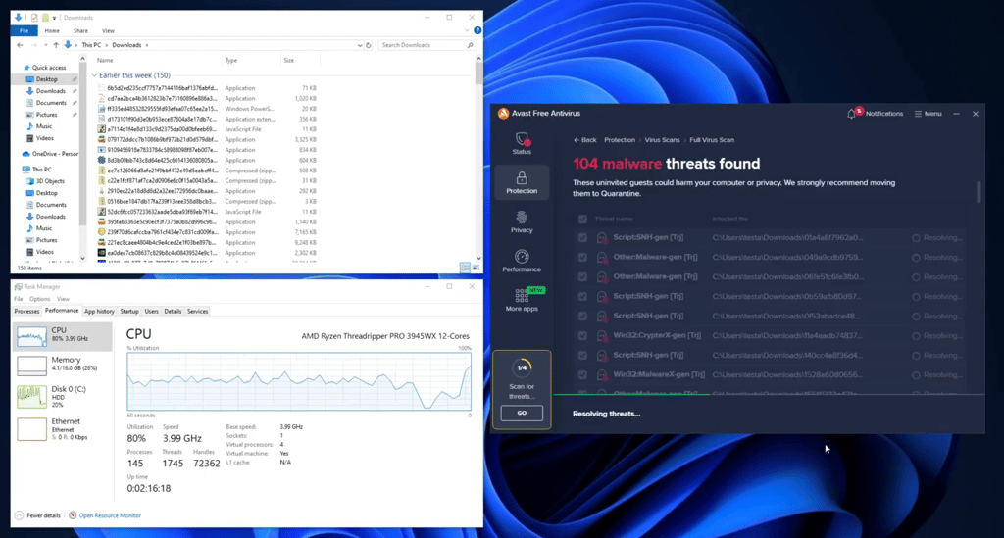Toggle checkbox for threat file 0b59afb80d97
Viewport: 1004px width, 538px height.
pos(582,296)
